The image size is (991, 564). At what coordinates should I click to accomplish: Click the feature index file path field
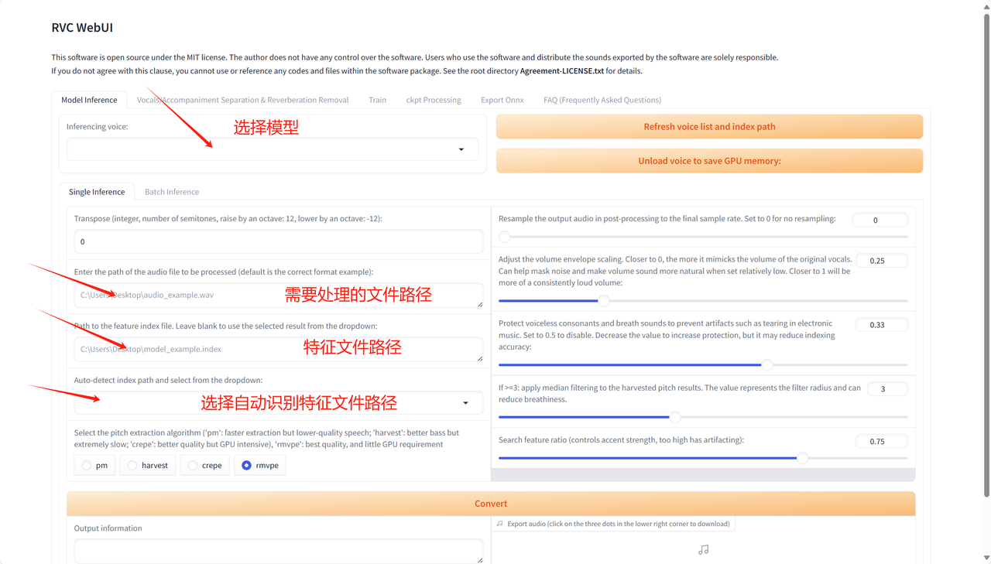278,349
